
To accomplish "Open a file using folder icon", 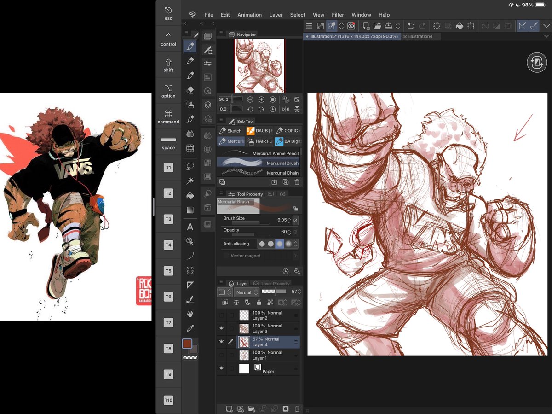I will [x=377, y=26].
